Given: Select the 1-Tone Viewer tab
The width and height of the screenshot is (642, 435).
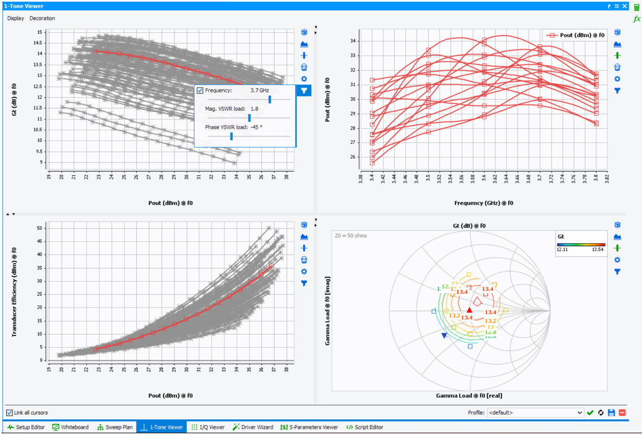Looking at the screenshot, I should pos(162,427).
